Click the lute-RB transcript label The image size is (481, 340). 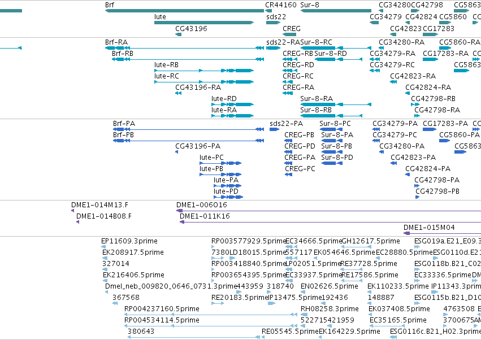click(166, 65)
